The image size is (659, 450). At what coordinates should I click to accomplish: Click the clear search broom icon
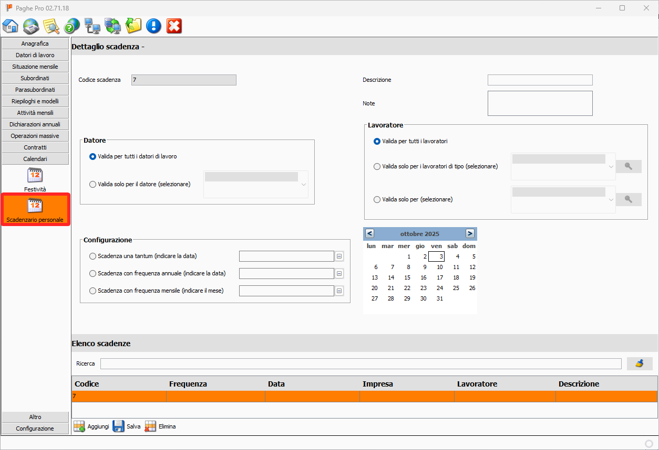pos(640,363)
